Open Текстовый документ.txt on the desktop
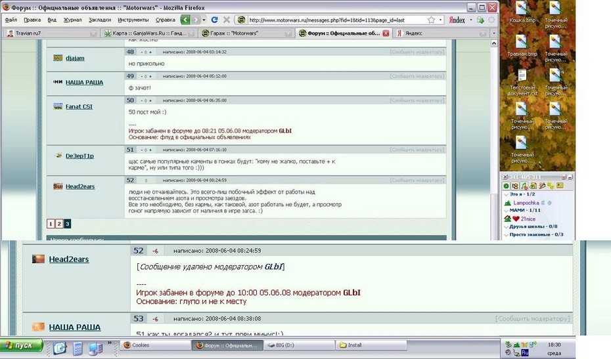This screenshot has height=359, width=611. pos(523,82)
